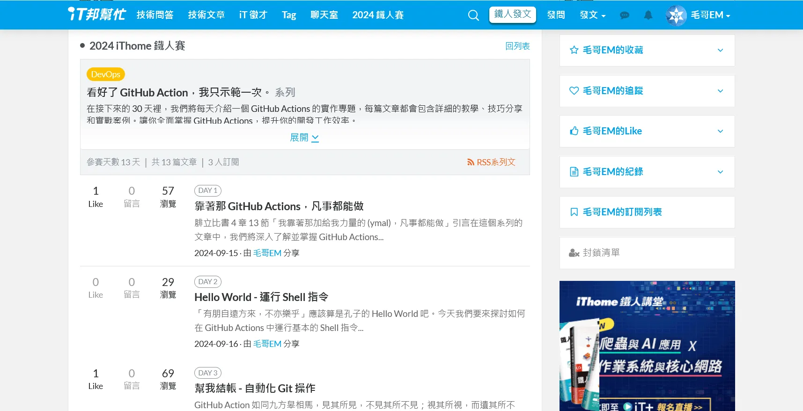The image size is (803, 411).
Task: Check the notifications bell icon
Action: 648,15
